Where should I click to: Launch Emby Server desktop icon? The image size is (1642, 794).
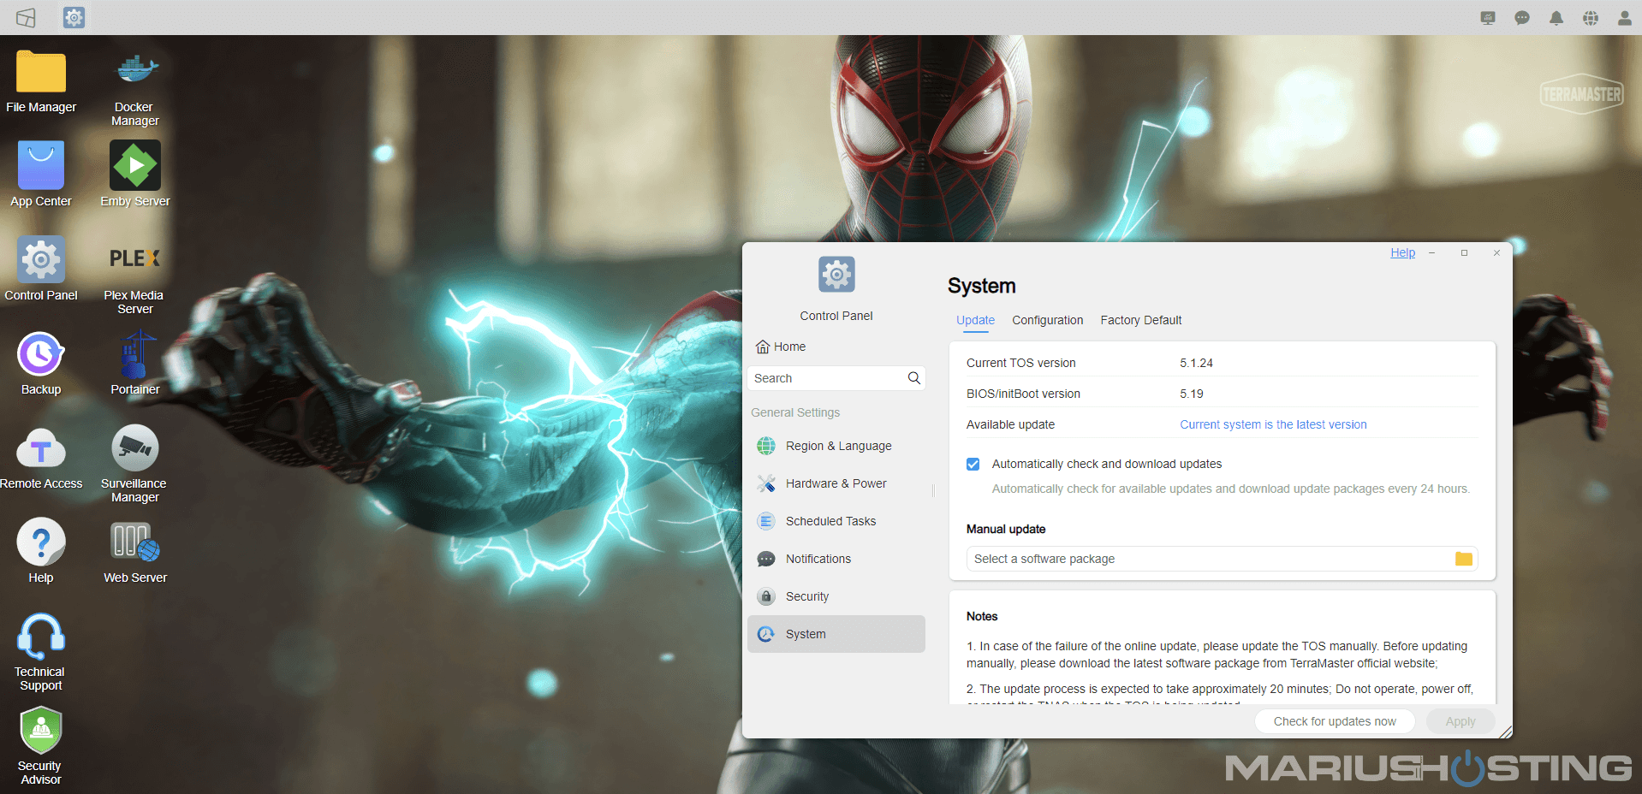[x=135, y=175]
